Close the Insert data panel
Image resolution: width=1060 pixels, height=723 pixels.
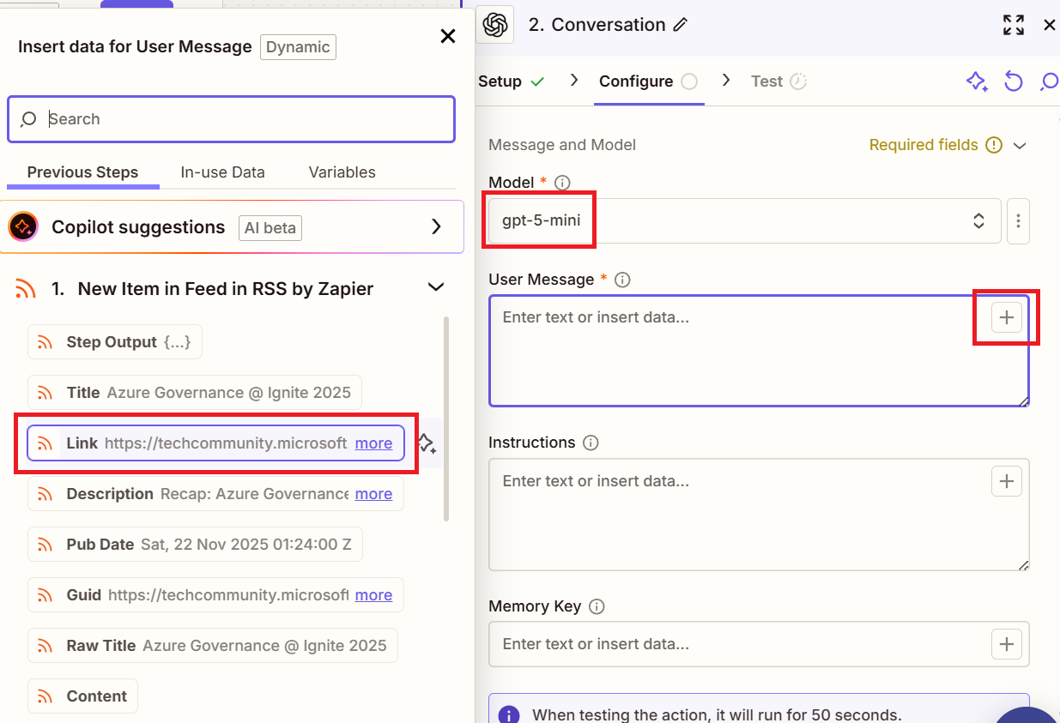[447, 36]
